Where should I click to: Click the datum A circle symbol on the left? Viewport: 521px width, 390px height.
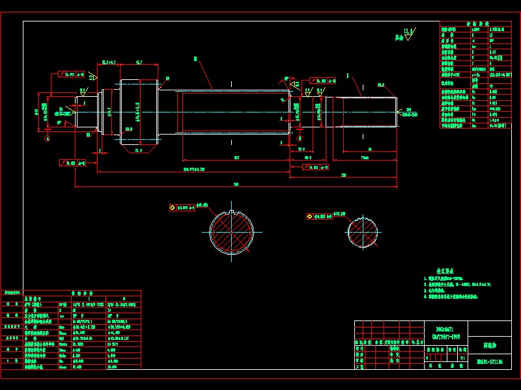click(48, 138)
